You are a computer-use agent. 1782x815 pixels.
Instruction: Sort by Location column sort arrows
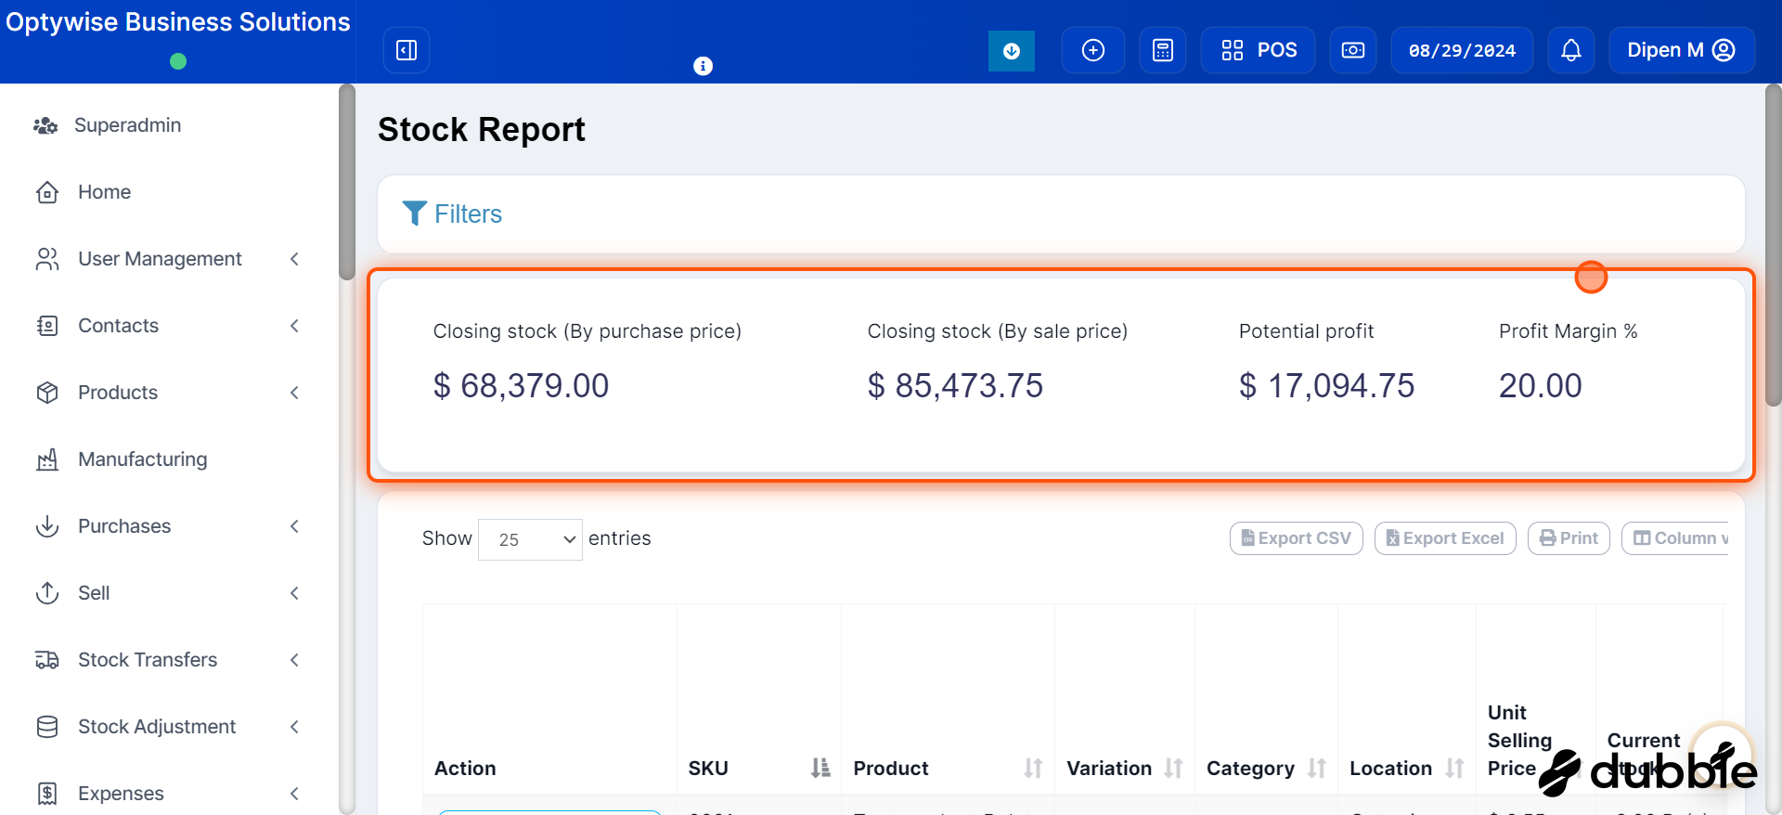[x=1454, y=769]
